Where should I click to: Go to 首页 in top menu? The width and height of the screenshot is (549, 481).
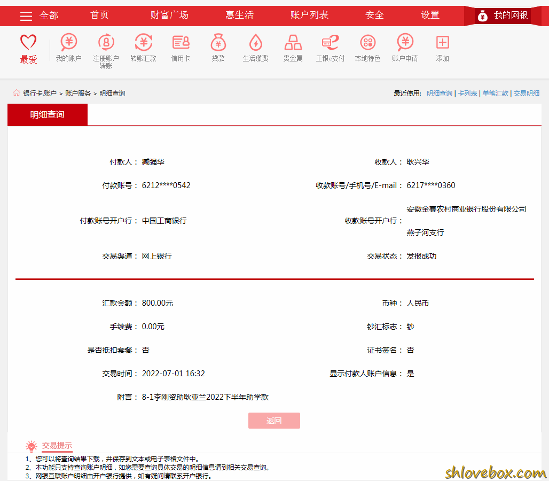(99, 15)
